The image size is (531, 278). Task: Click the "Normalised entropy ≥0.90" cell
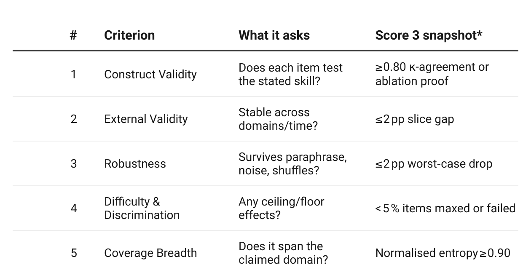442,253
